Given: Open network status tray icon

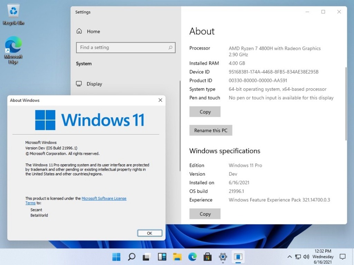Looking at the screenshot, I should click(298, 257).
